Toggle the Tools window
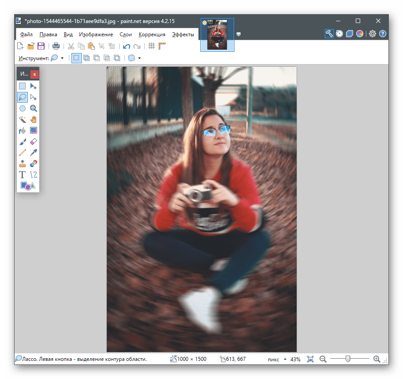The image size is (403, 379). [x=329, y=34]
